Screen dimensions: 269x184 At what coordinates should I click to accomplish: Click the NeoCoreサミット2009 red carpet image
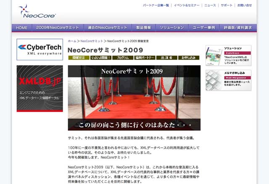point(134,98)
